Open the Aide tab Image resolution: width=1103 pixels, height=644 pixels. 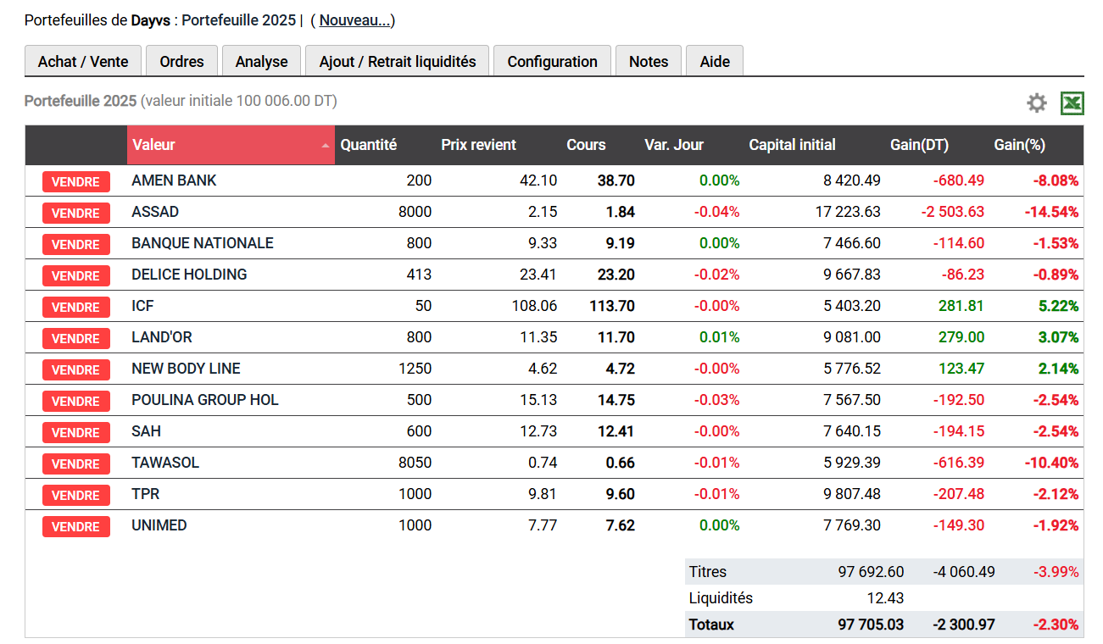point(715,61)
